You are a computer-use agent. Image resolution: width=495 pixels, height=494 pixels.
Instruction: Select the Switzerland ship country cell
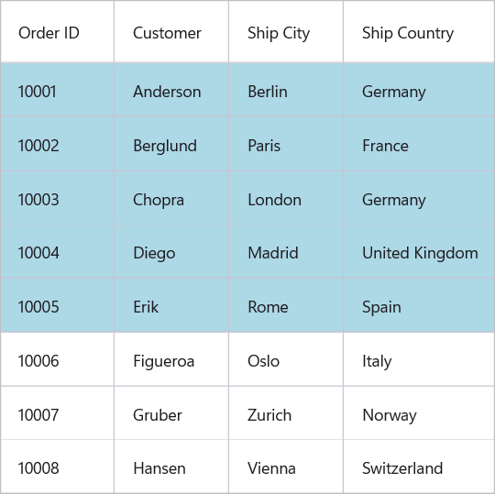click(419, 467)
